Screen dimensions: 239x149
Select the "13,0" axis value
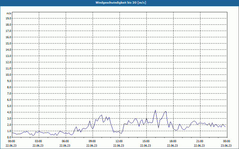(8, 56)
